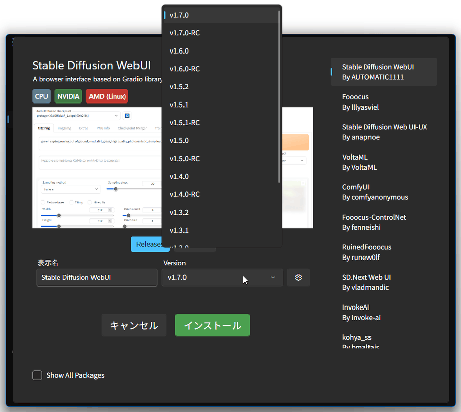Click the インストール install button

point(212,325)
